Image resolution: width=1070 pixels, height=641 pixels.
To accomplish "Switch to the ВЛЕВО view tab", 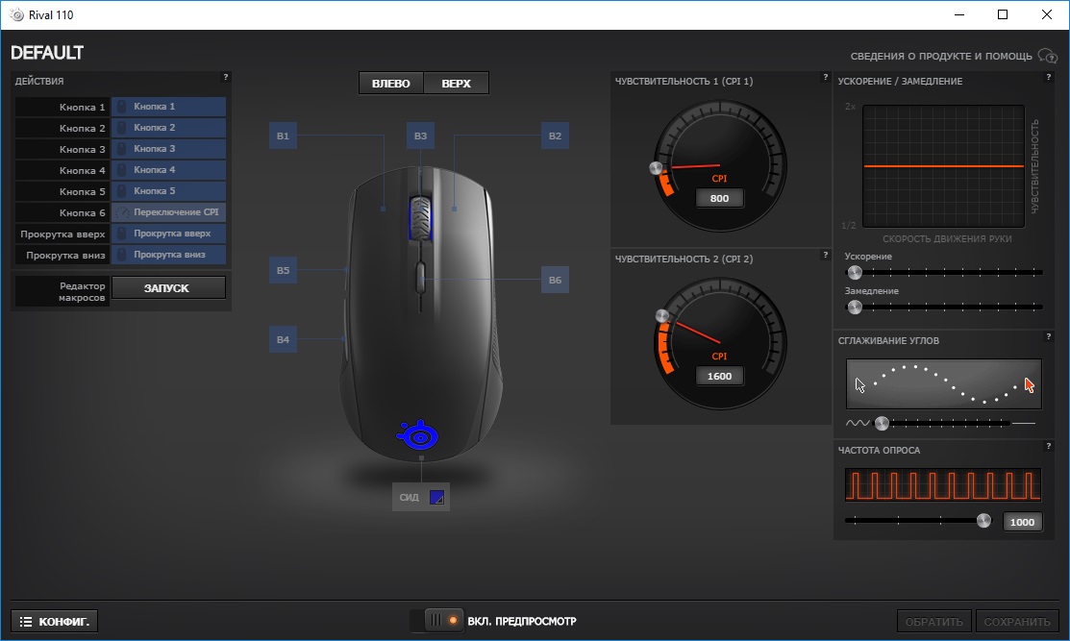I will [x=391, y=84].
